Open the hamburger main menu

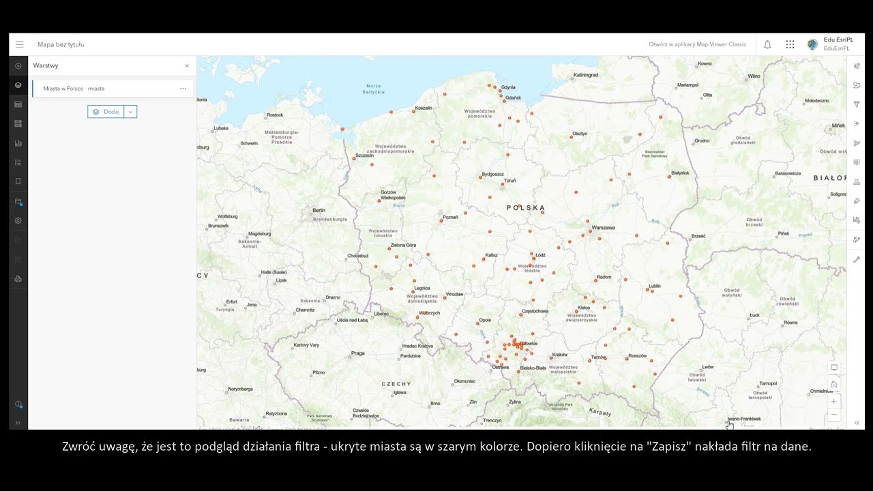click(19, 44)
